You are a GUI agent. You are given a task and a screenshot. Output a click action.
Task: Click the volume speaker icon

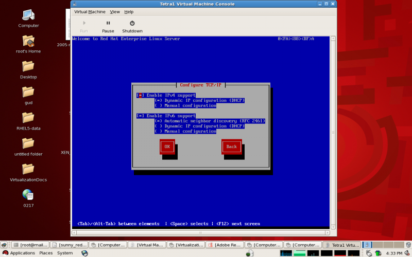(x=407, y=253)
